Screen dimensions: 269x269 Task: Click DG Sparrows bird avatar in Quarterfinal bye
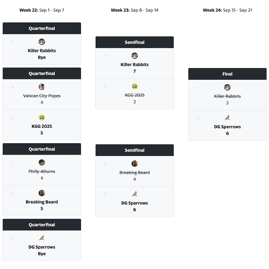[x=42, y=238]
